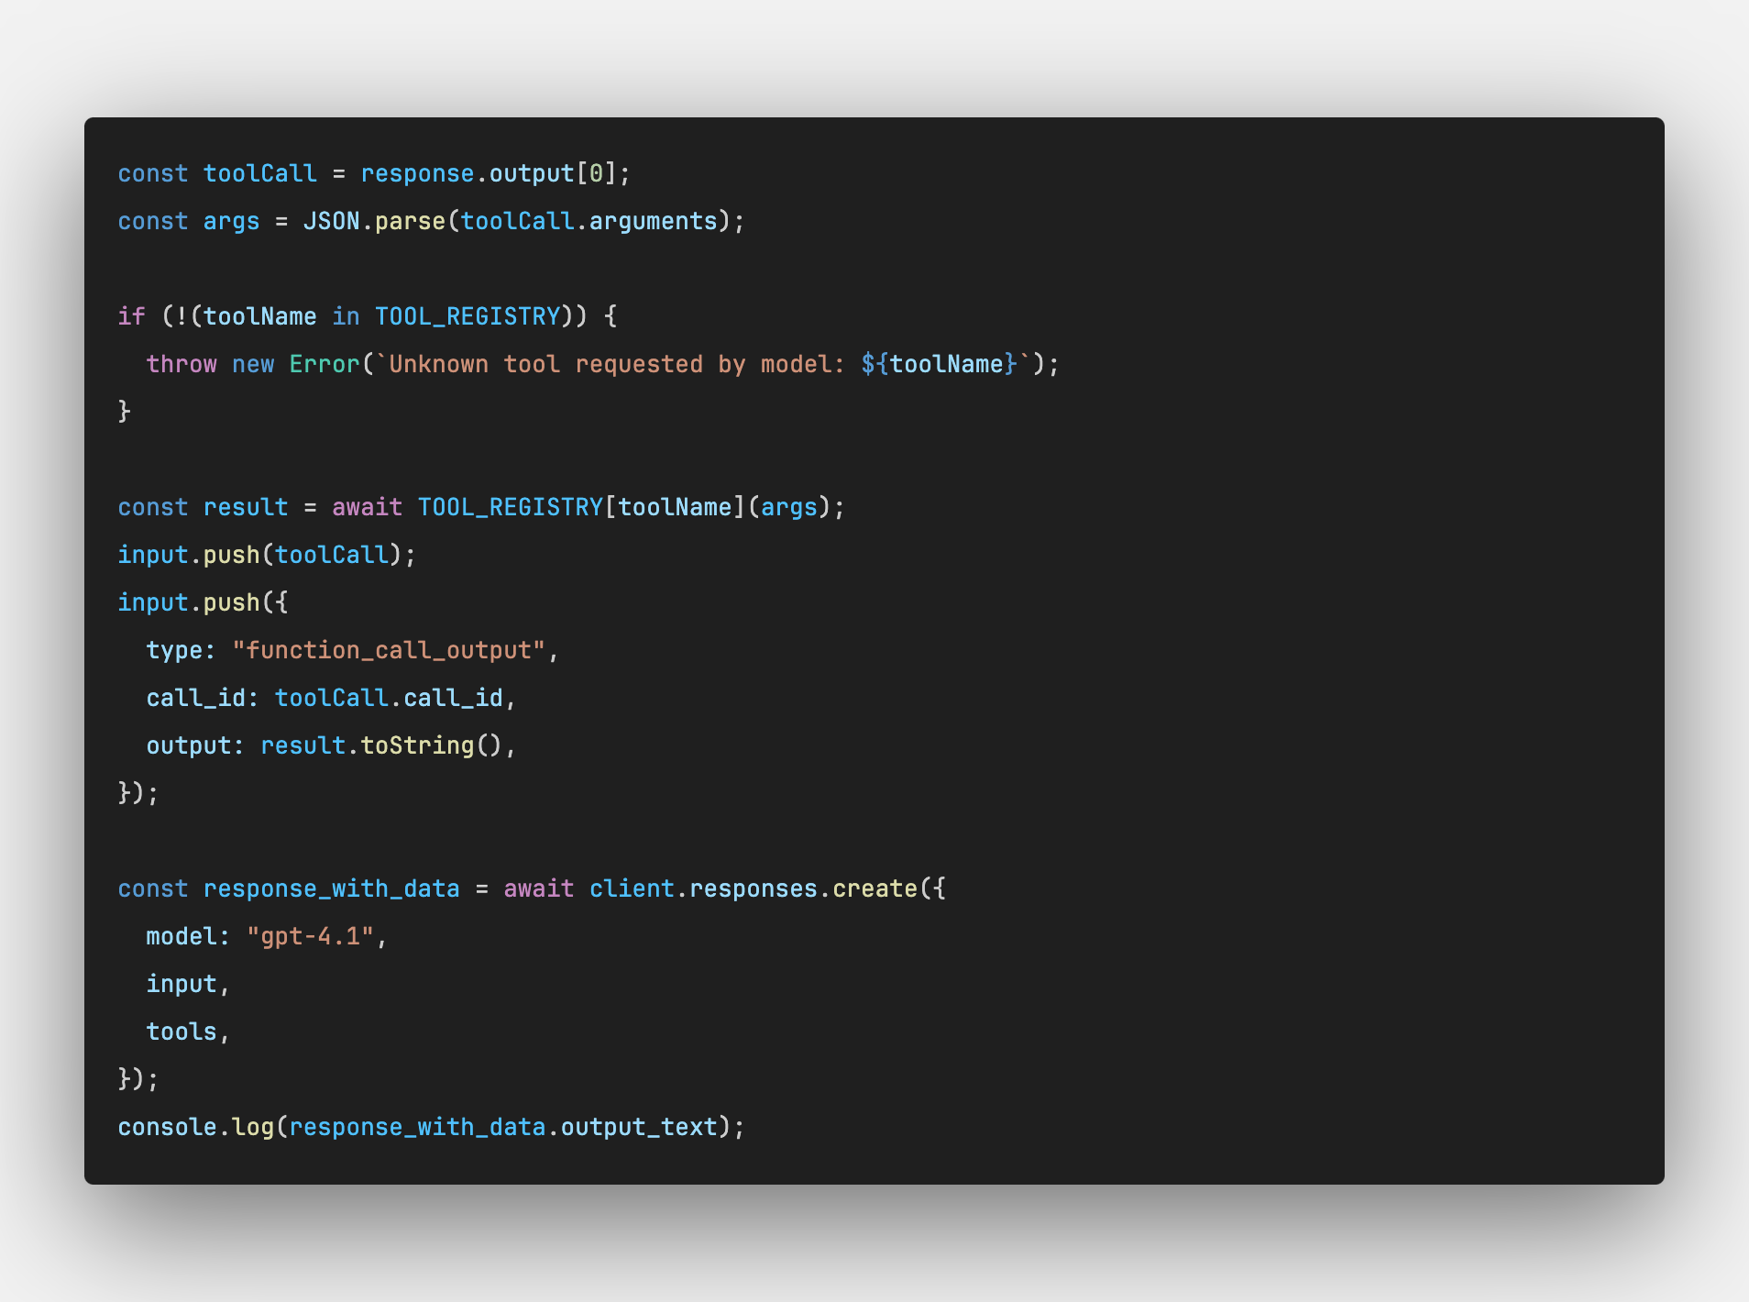
Task: Click client.responses.create method call
Action: point(753,888)
